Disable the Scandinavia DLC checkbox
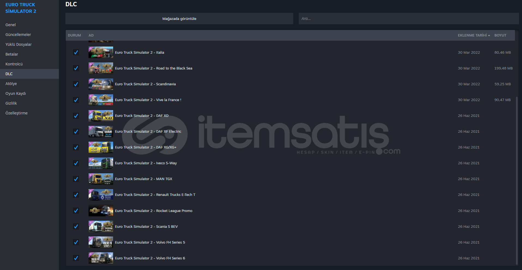 (76, 84)
